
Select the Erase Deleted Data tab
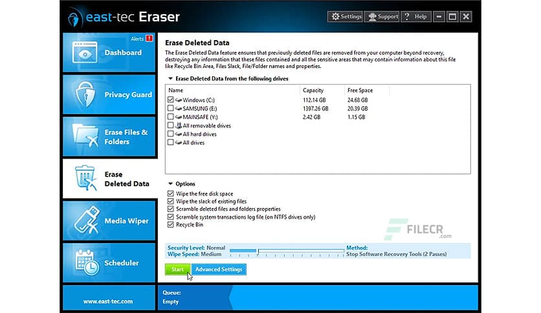click(x=110, y=178)
